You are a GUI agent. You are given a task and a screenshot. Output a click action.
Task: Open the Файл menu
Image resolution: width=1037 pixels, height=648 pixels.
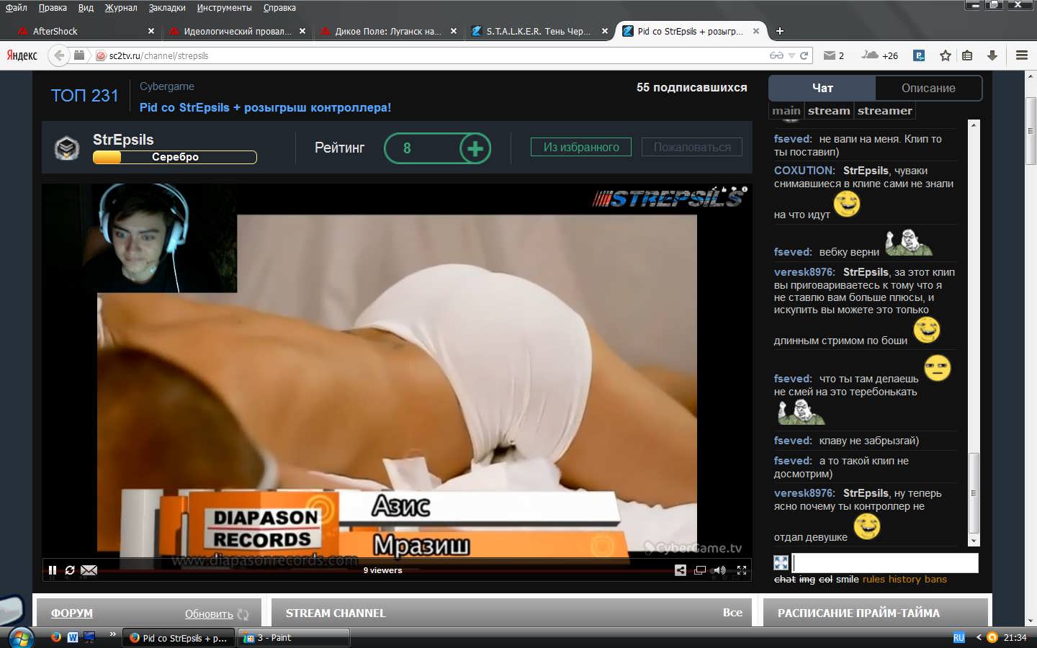[x=17, y=8]
